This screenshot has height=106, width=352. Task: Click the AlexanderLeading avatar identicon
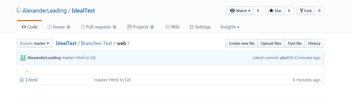23,58
